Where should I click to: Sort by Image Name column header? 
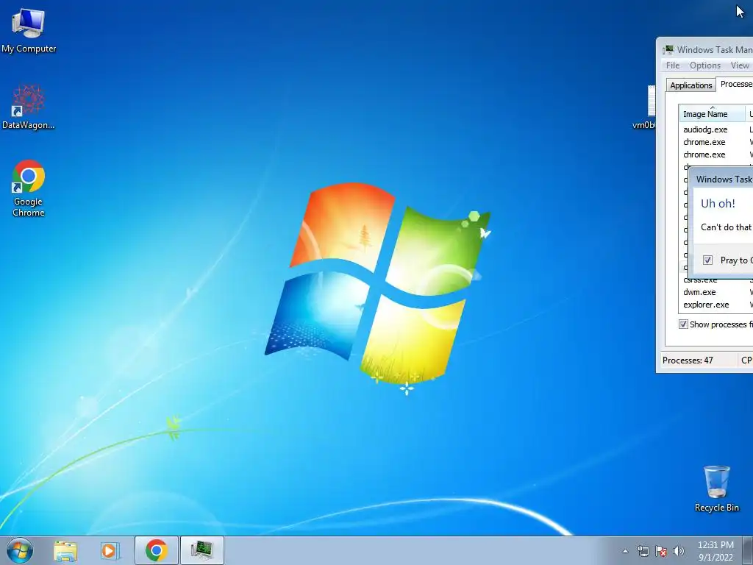(712, 114)
